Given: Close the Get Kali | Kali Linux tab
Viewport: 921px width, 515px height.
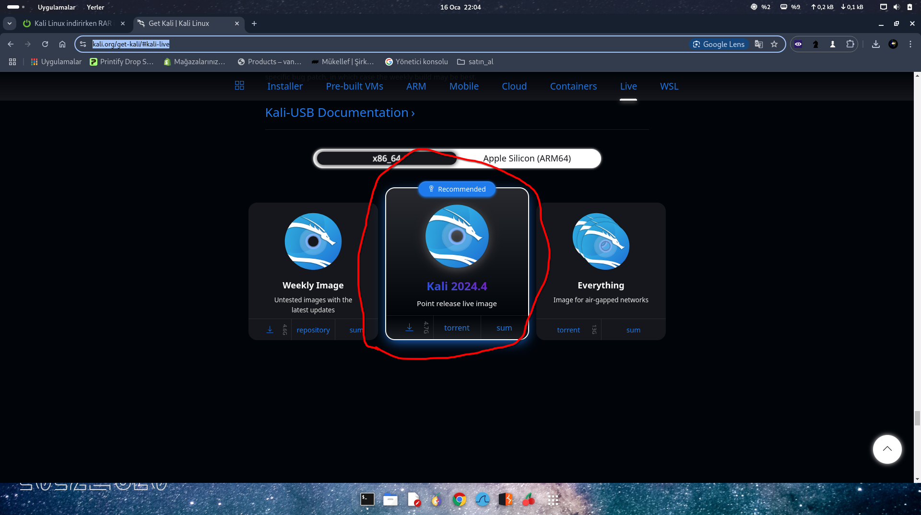Looking at the screenshot, I should pos(237,23).
